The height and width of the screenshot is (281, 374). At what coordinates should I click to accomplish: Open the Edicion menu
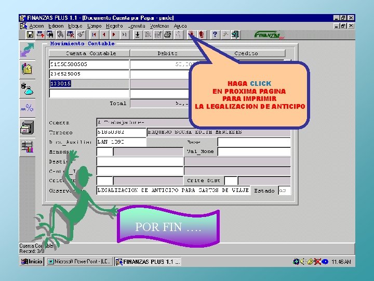pos(56,26)
